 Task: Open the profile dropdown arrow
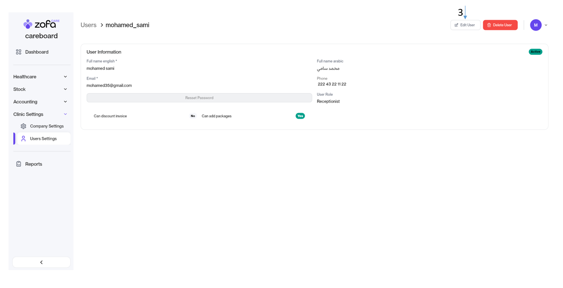click(x=546, y=25)
